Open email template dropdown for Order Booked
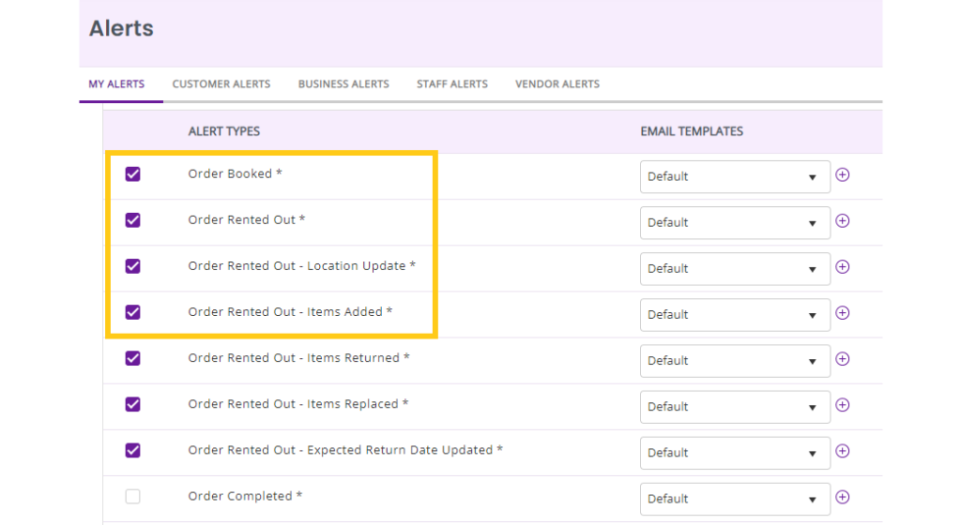The image size is (961, 525). point(735,177)
